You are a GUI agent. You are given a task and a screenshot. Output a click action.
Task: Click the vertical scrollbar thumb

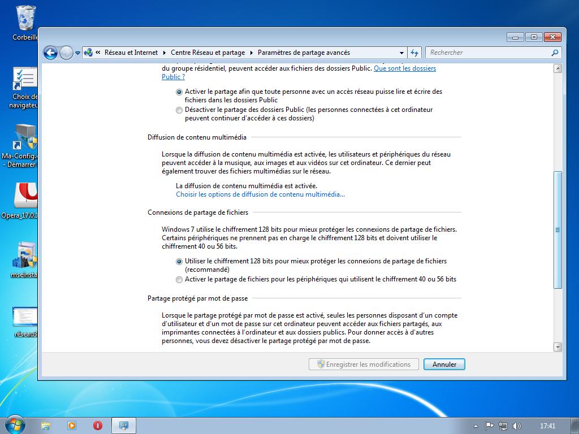558,230
